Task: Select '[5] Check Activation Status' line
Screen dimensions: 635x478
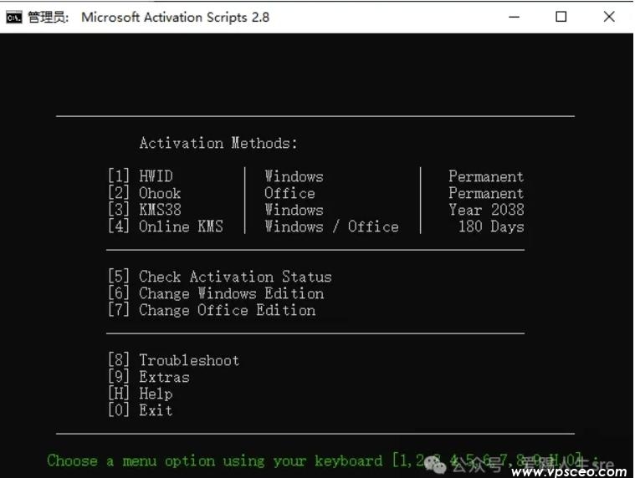Action: tap(220, 277)
